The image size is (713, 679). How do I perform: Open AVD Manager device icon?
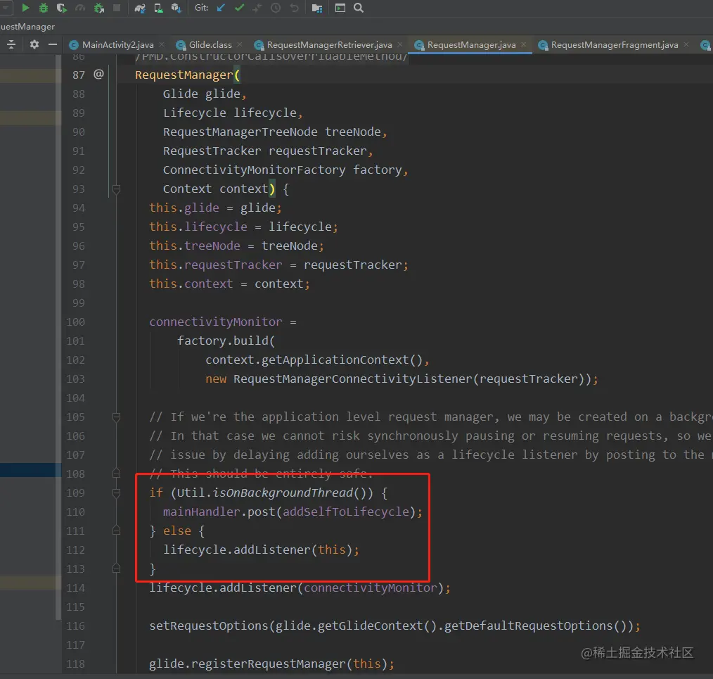coord(158,8)
